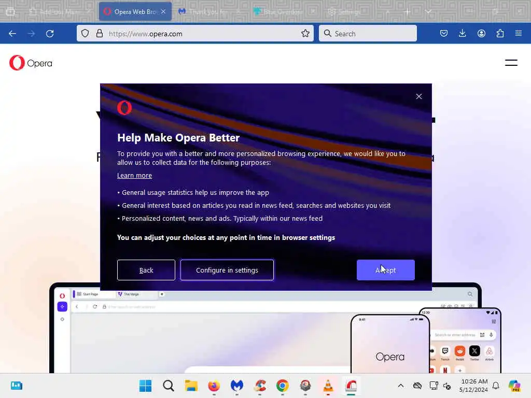Open Firefox View at tab bar start
Screen dimensions: 531x398
10,11
